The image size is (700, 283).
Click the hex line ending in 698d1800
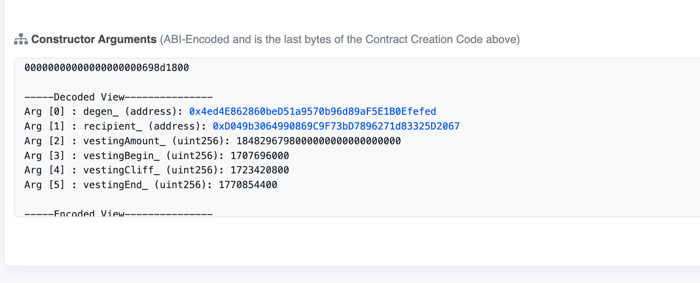pyautogui.click(x=107, y=68)
